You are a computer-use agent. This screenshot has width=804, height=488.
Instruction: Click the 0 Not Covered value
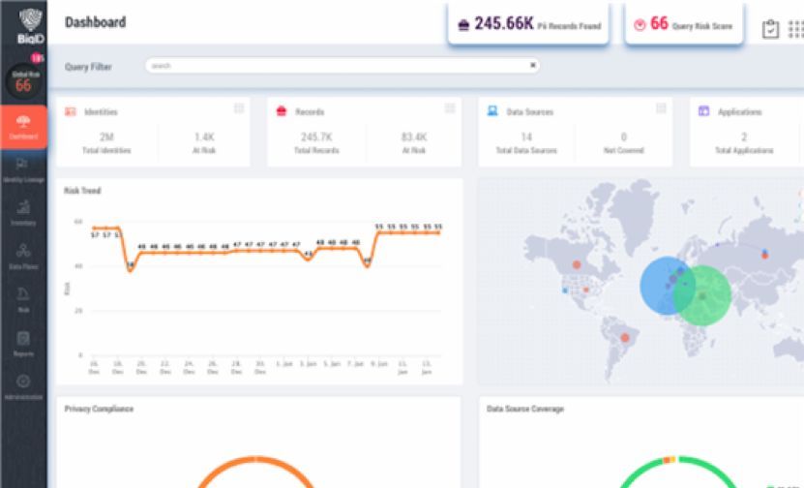623,137
